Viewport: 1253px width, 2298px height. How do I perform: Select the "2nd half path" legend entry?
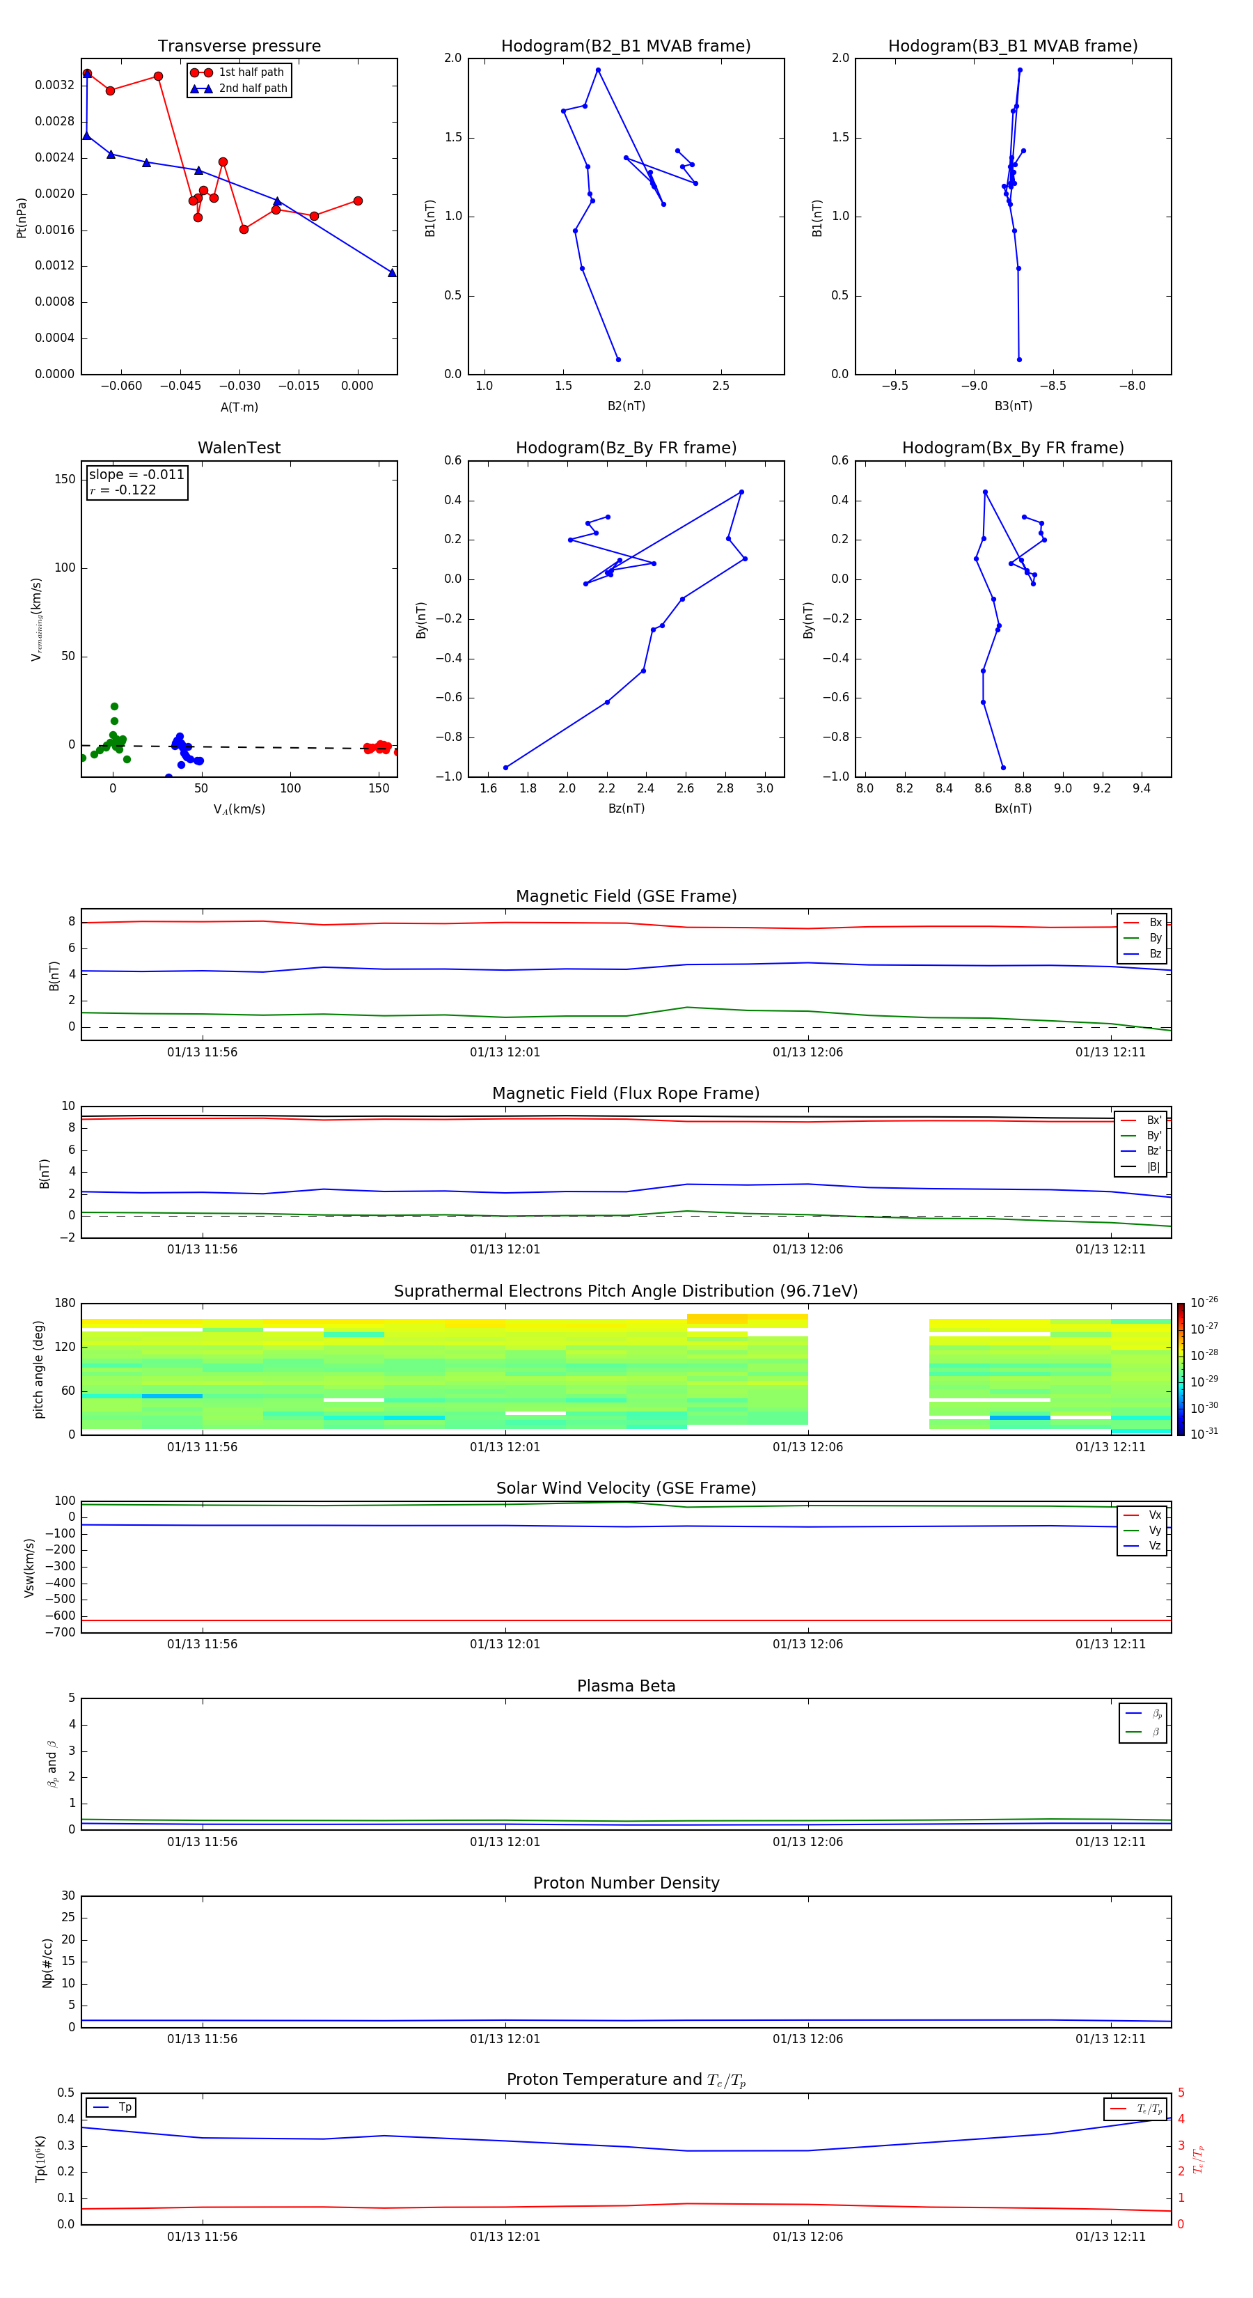240,88
